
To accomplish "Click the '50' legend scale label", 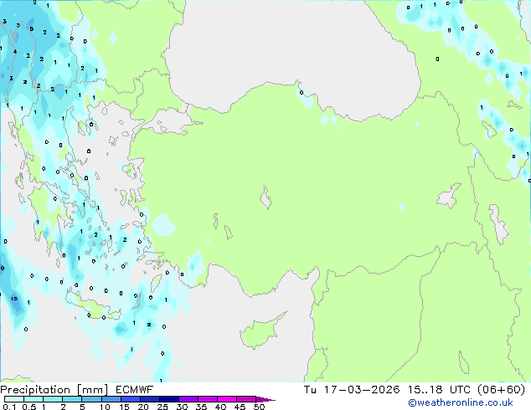I will tap(259, 407).
